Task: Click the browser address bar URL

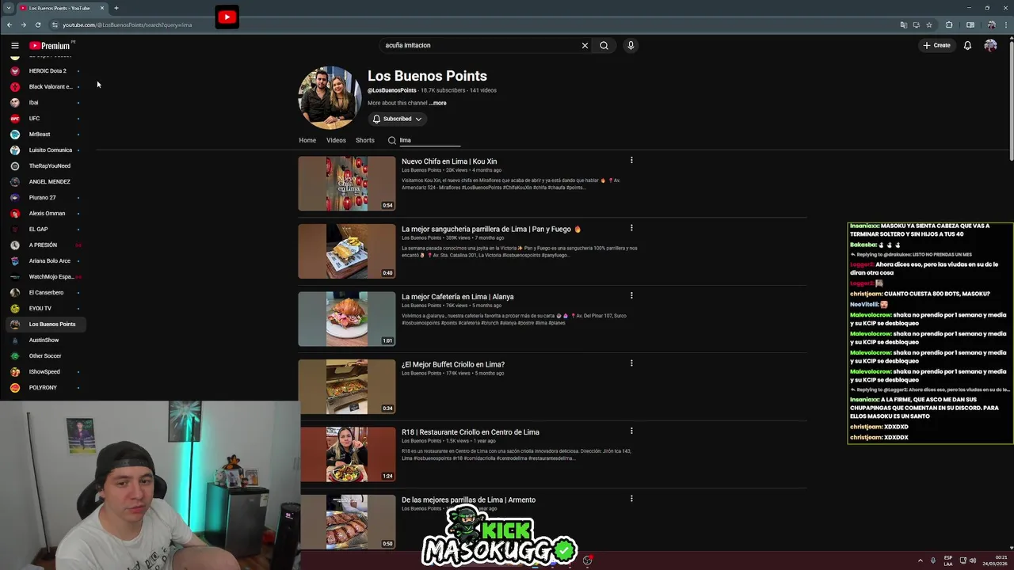Action: [127, 25]
